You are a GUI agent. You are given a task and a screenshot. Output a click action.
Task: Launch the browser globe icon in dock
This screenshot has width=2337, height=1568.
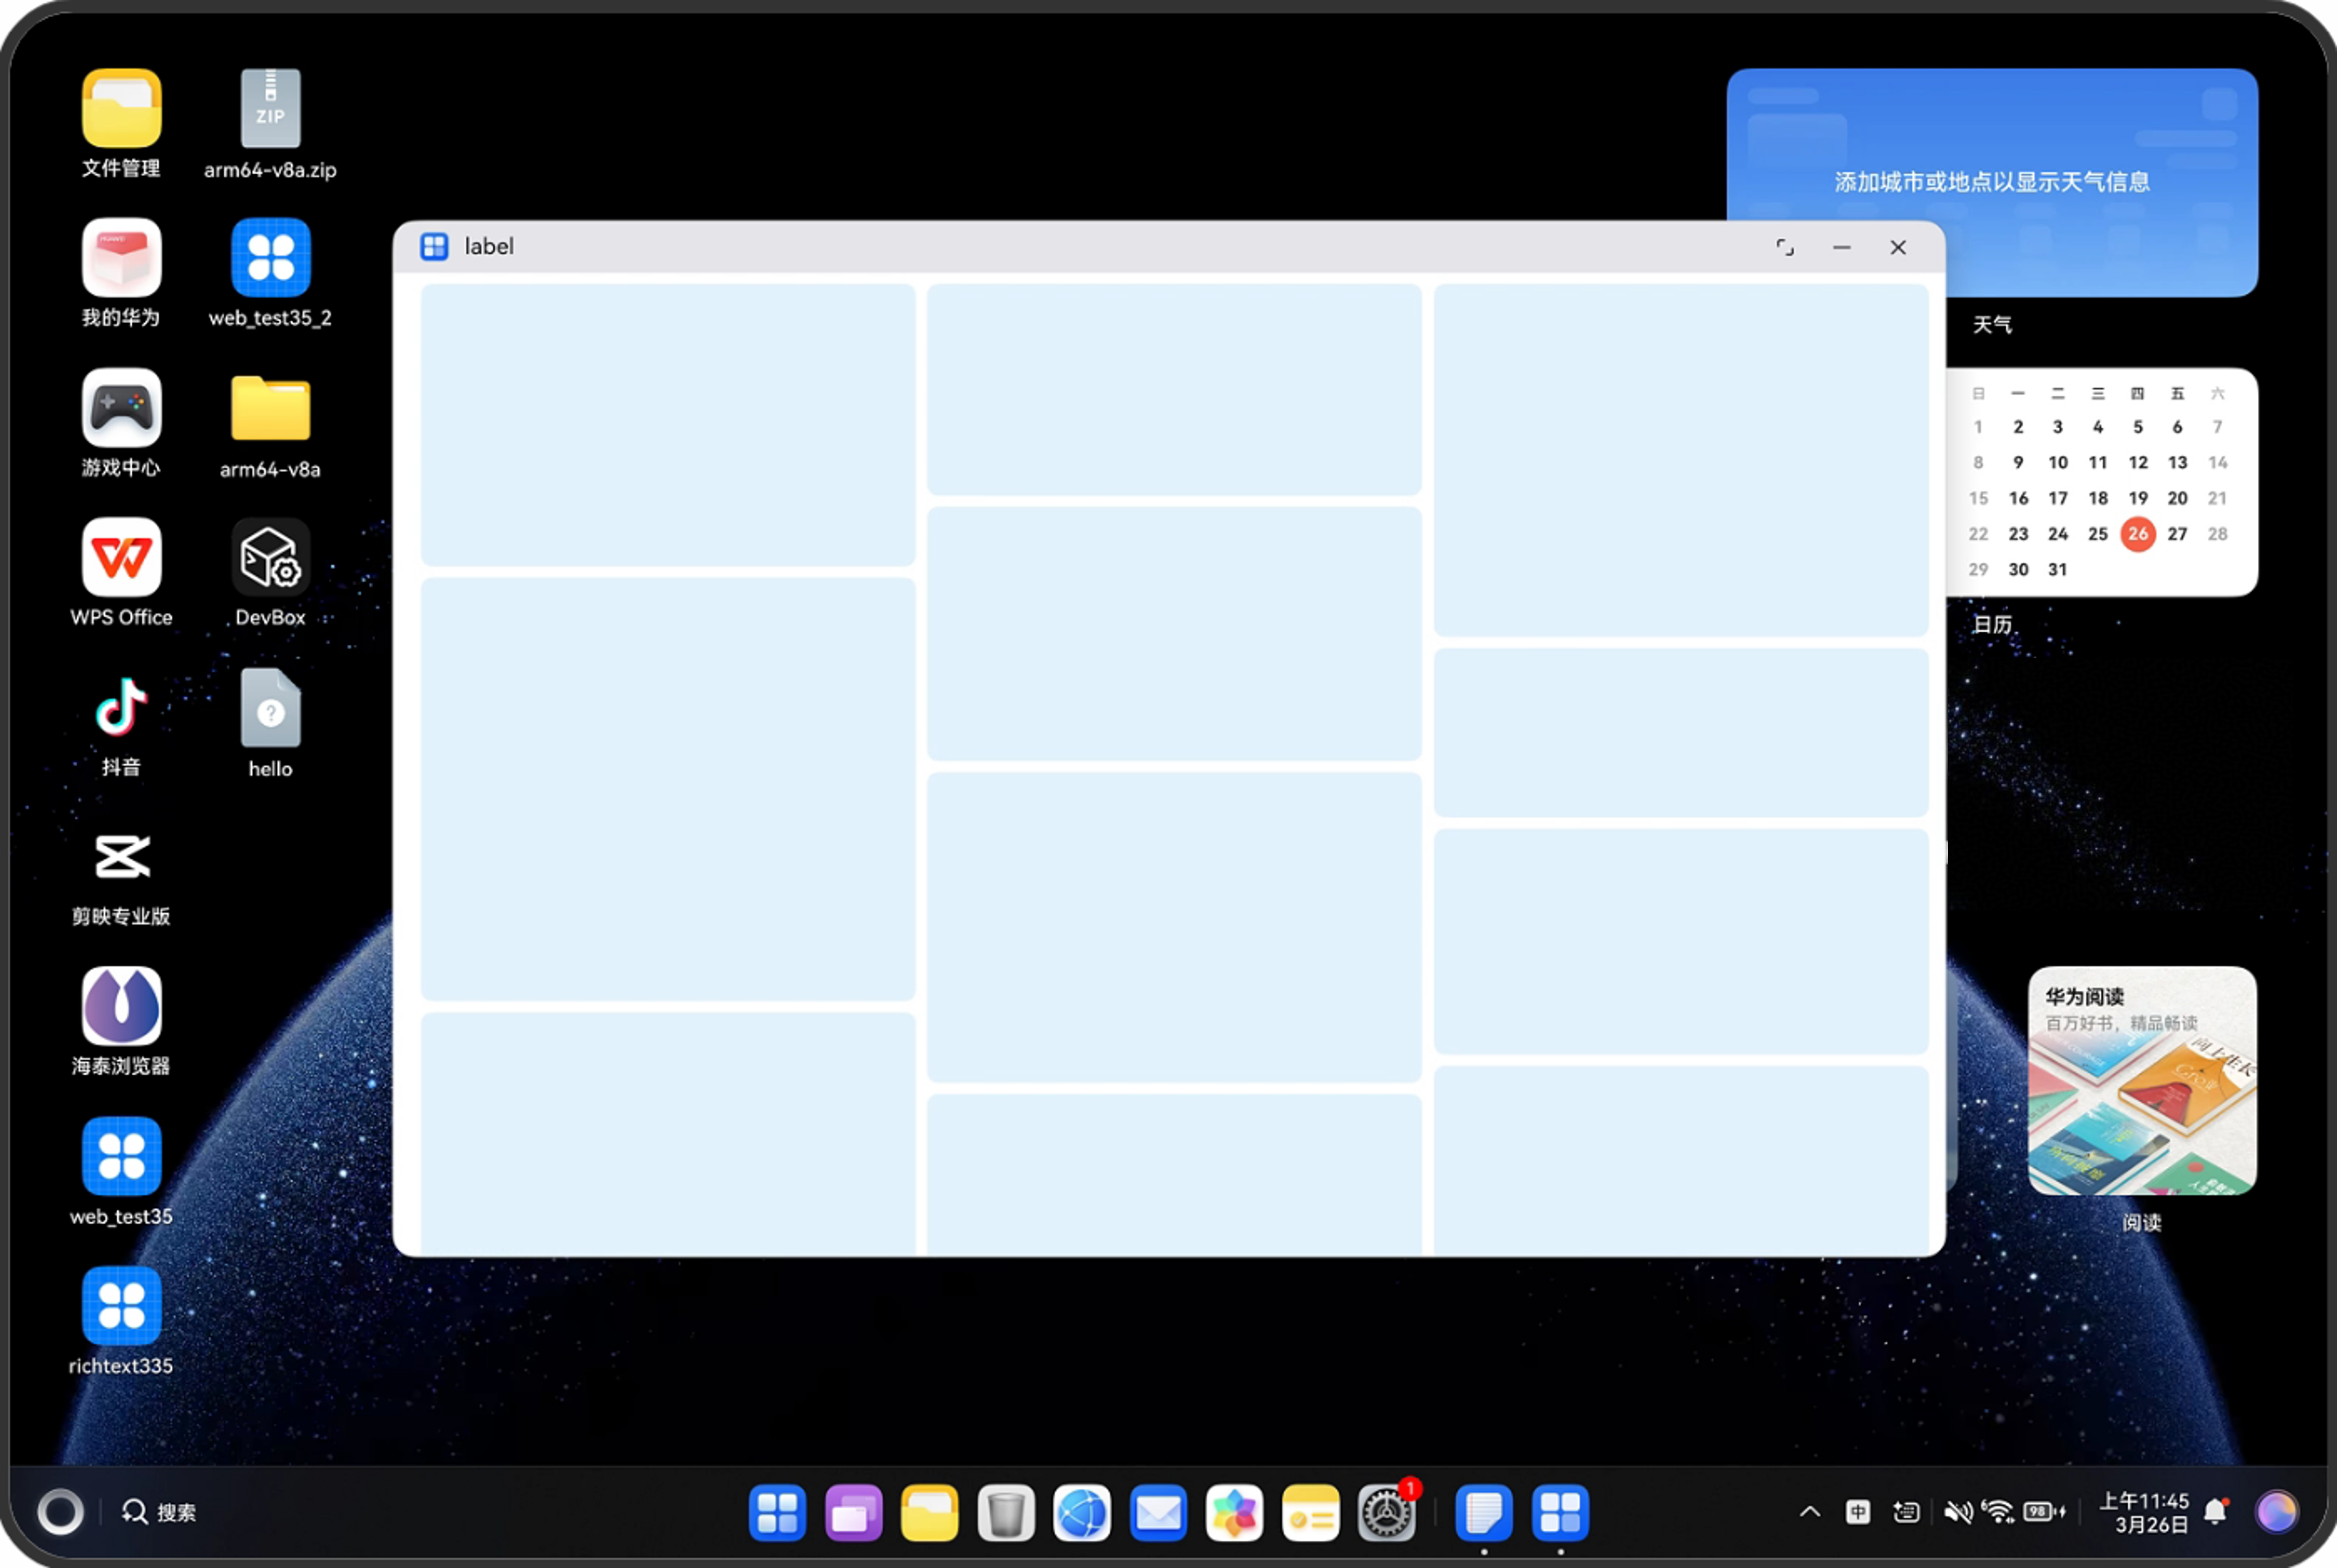pos(1082,1512)
